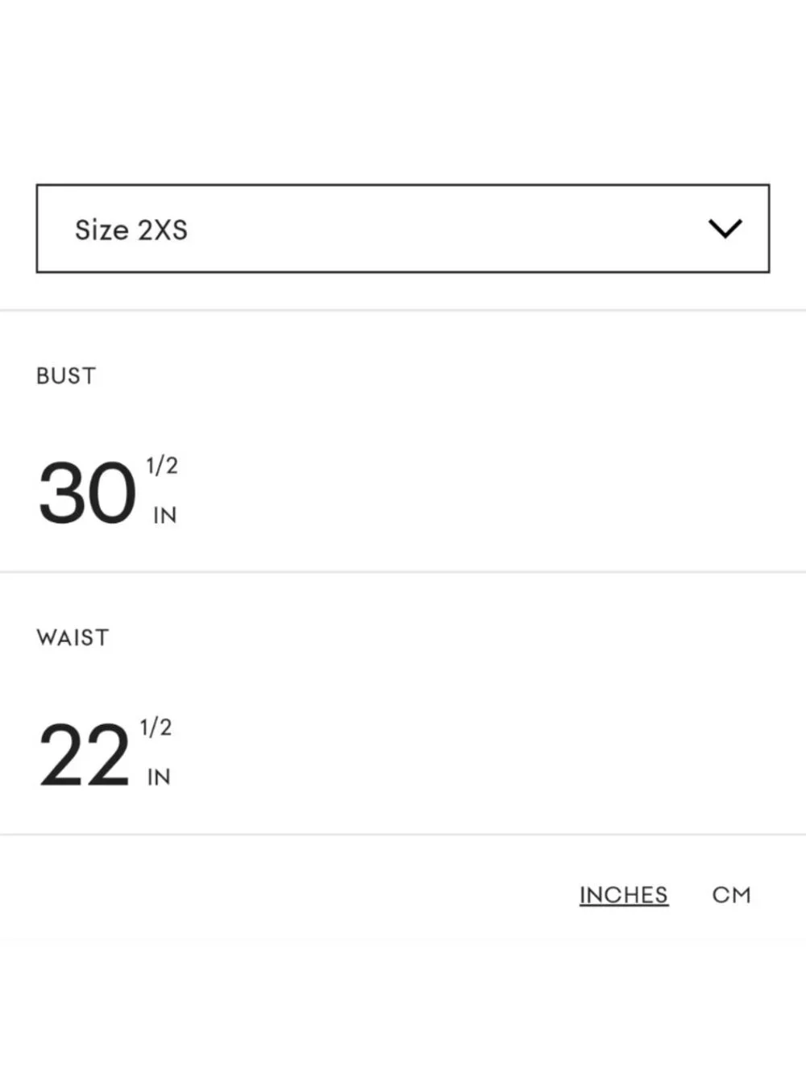Click the BUST heading label
The height and width of the screenshot is (1074, 806).
[66, 376]
